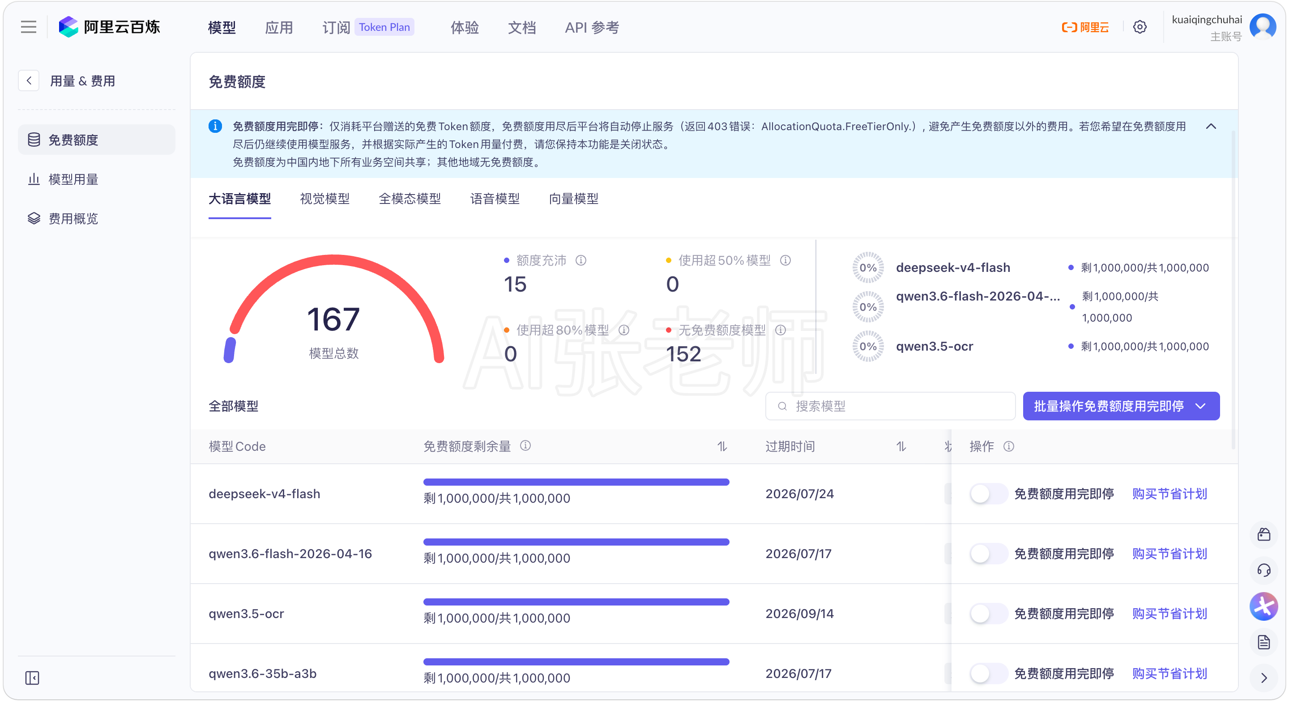Switch to the 视觉模型 tab
The height and width of the screenshot is (703, 1289).
click(324, 199)
